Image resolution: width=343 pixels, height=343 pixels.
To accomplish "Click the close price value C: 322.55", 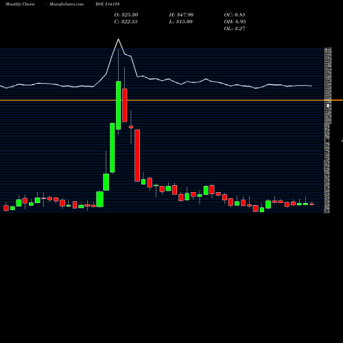I will [126, 22].
